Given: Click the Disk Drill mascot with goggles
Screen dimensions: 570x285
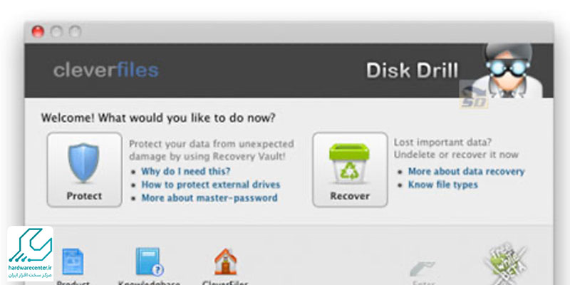Looking at the screenshot, I should [509, 70].
